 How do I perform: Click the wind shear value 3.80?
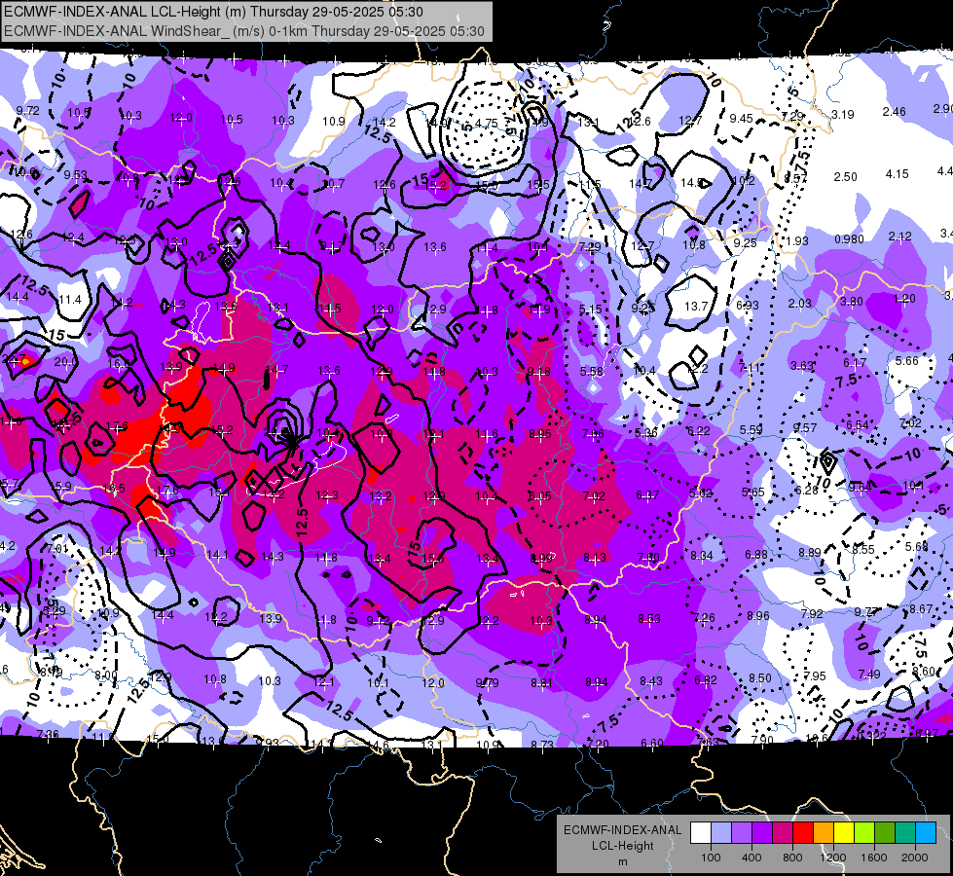pos(852,301)
